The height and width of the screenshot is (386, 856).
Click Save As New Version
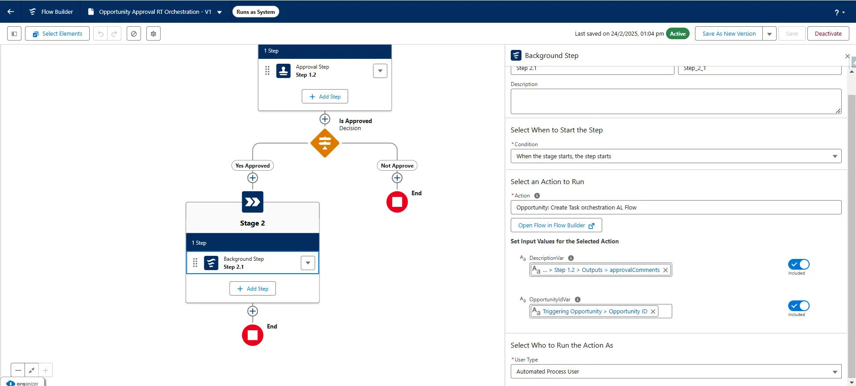coord(729,33)
